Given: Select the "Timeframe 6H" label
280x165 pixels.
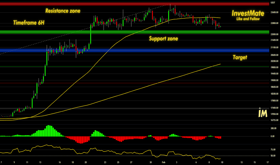Looking at the screenshot, I should tap(29, 23).
